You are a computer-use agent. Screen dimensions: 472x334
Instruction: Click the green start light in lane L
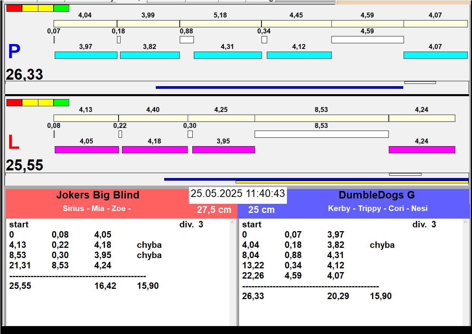coord(61,102)
